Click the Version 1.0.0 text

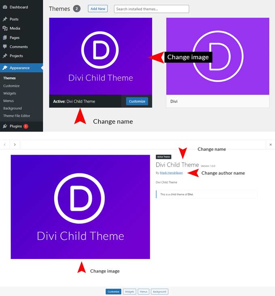[208, 166]
